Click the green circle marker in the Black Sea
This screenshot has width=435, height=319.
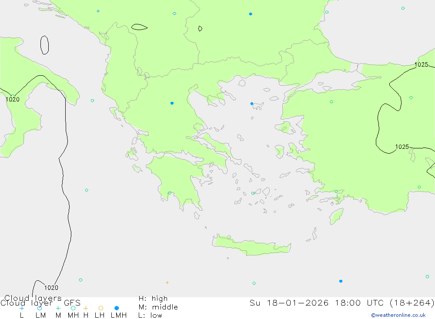pyautogui.click(x=403, y=8)
